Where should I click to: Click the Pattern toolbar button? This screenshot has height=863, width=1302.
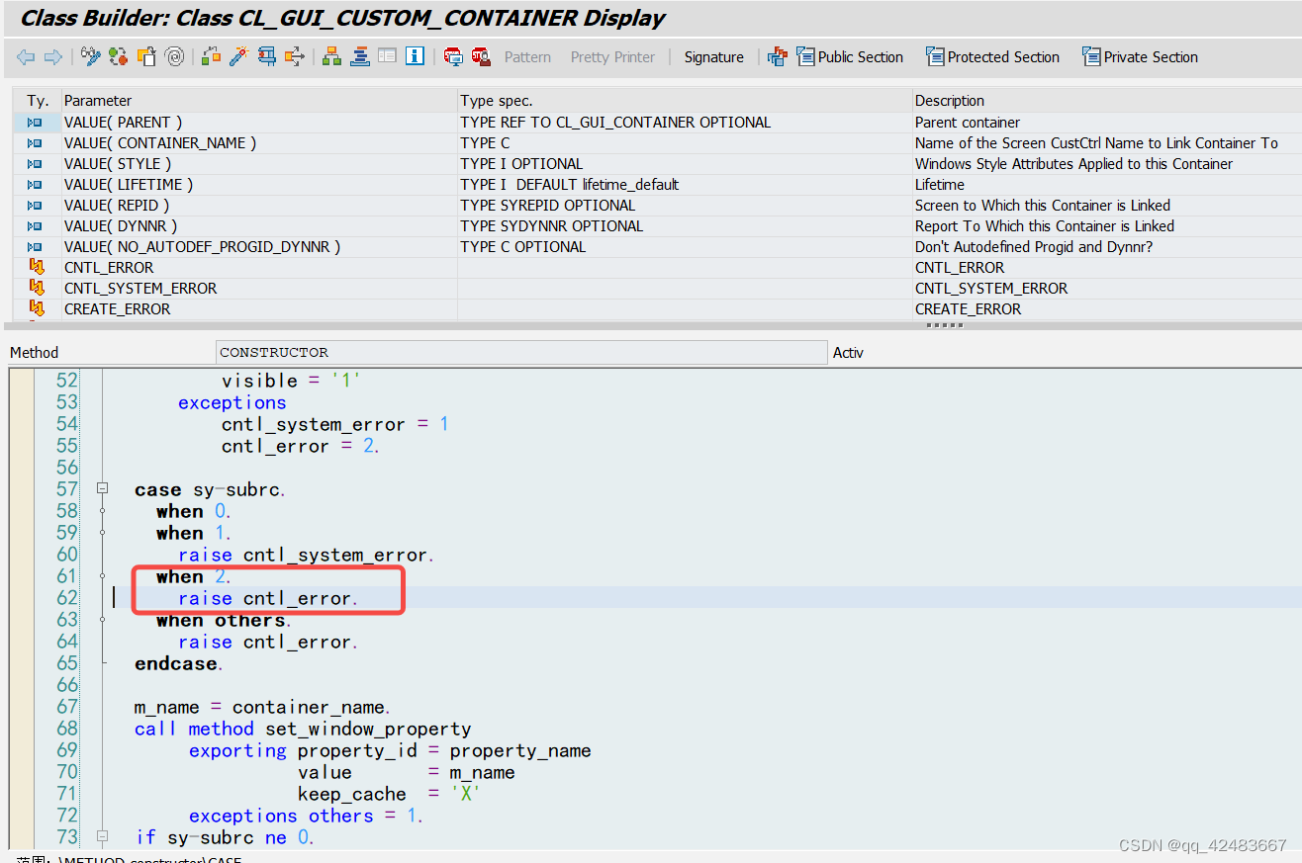pos(527,57)
